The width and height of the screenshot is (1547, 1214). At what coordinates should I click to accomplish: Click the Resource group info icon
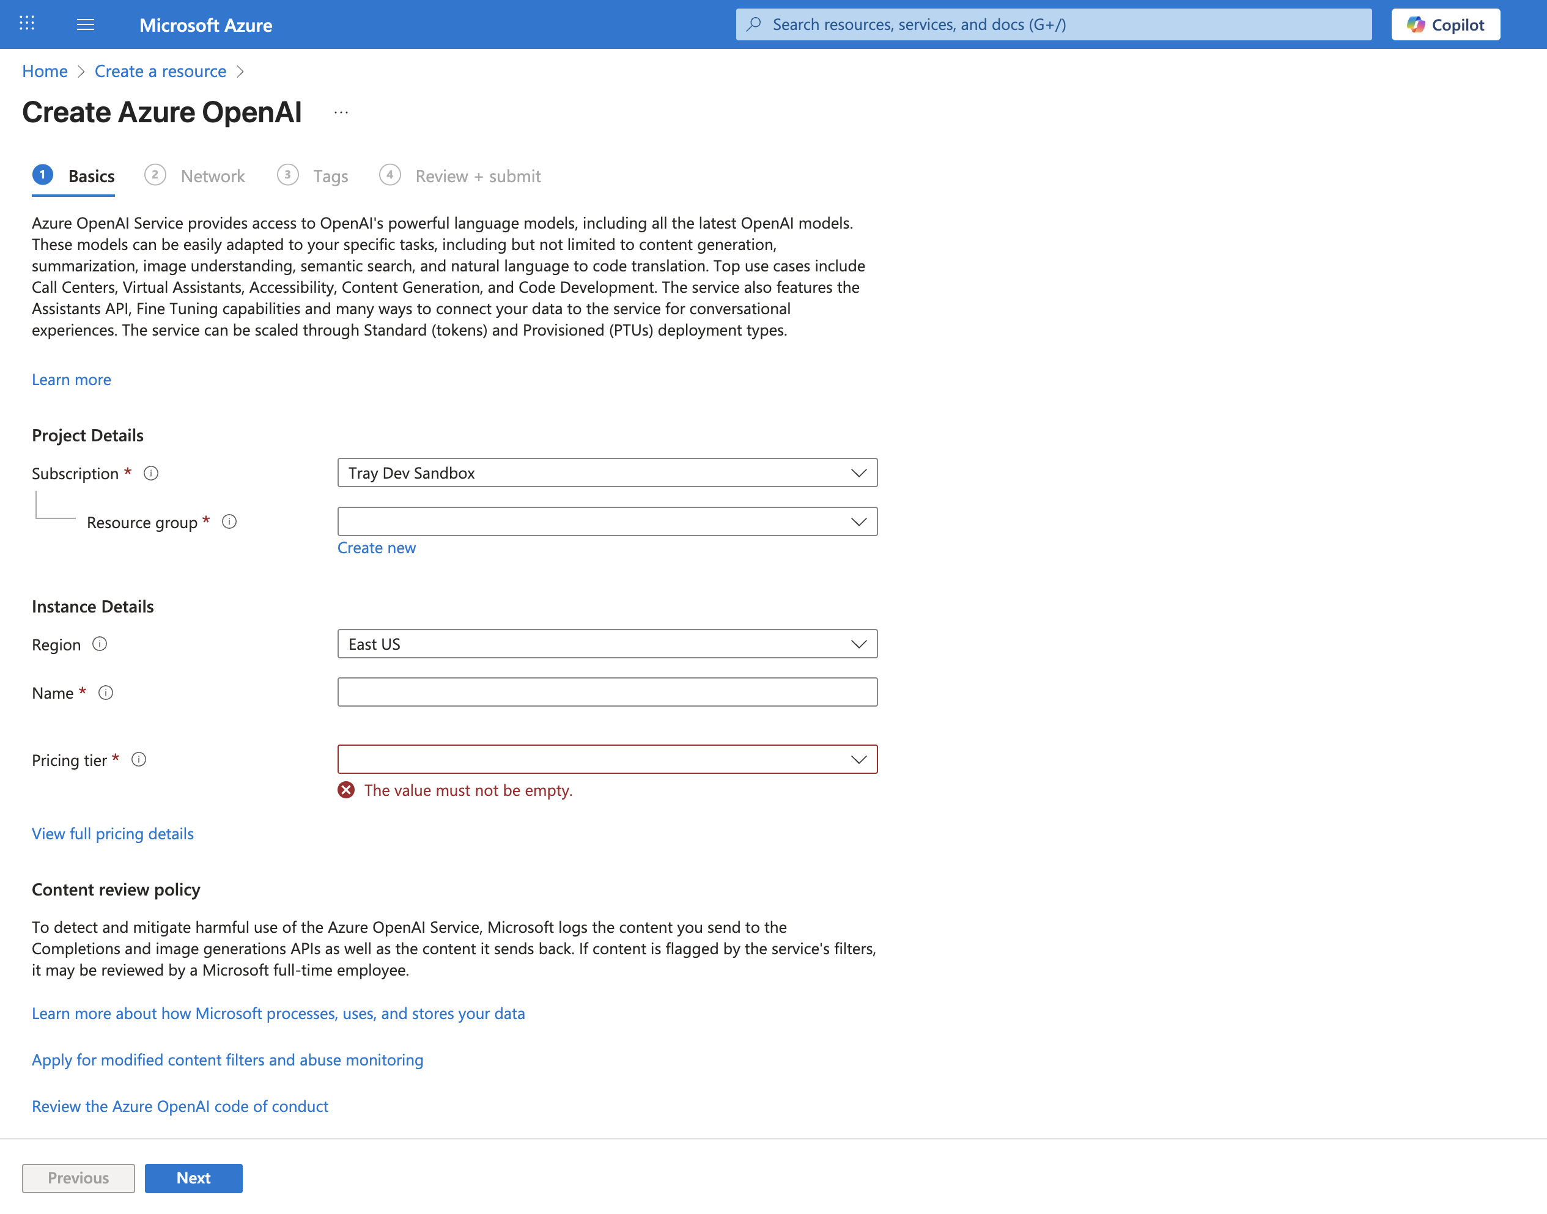(229, 521)
